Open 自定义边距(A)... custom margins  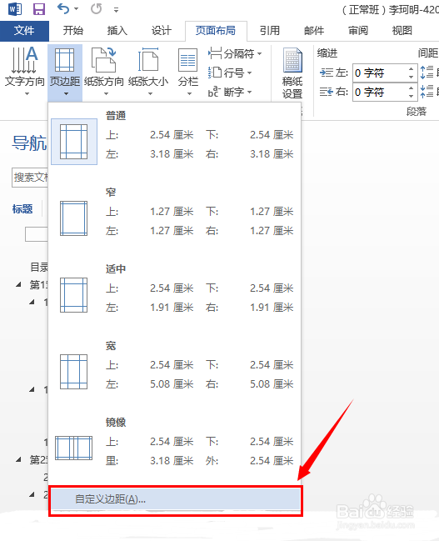175,499
